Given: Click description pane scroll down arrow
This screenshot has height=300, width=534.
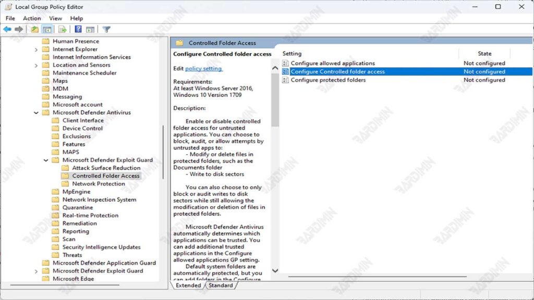Looking at the screenshot, I should [x=275, y=271].
